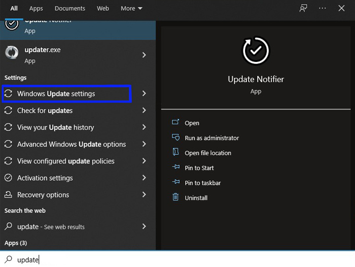Click magnifier icon beside update web results
Screen dimensions: 355x267
pos(9,226)
